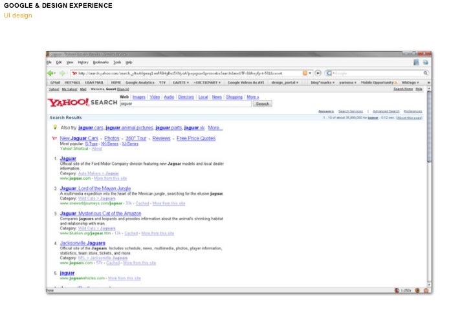Image resolution: width=471 pixels, height=333 pixels.
Task: Open the 360° Tour link
Action: click(x=136, y=138)
